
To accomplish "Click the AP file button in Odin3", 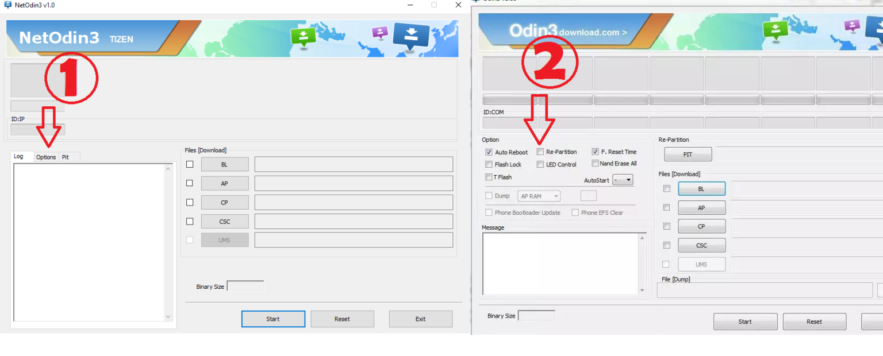I will point(701,208).
